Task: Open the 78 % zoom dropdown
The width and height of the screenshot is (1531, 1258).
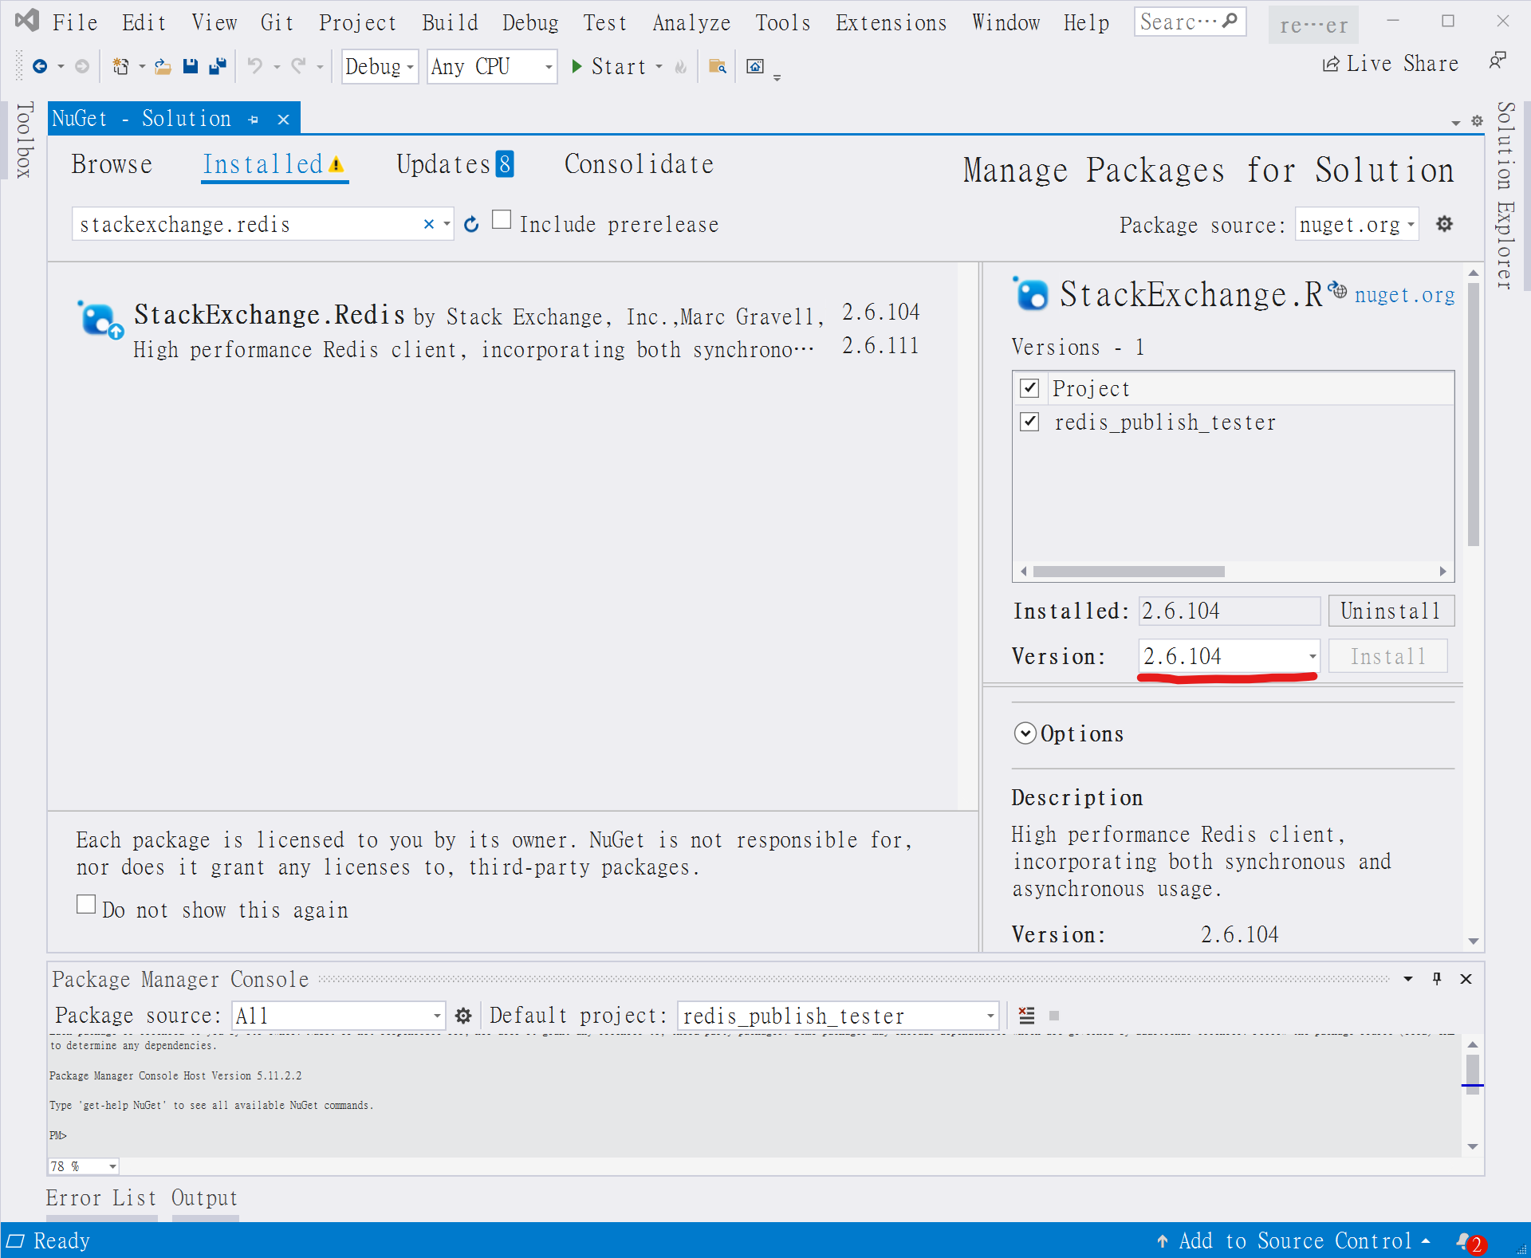Action: (x=83, y=1166)
